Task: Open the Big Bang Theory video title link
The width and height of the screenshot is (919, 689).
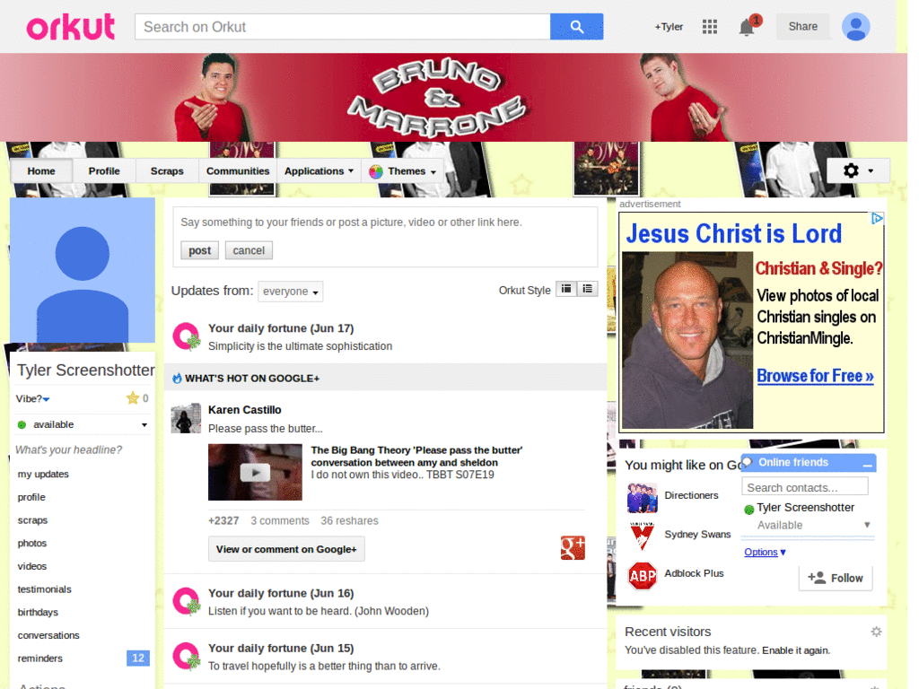Action: pyautogui.click(x=416, y=457)
